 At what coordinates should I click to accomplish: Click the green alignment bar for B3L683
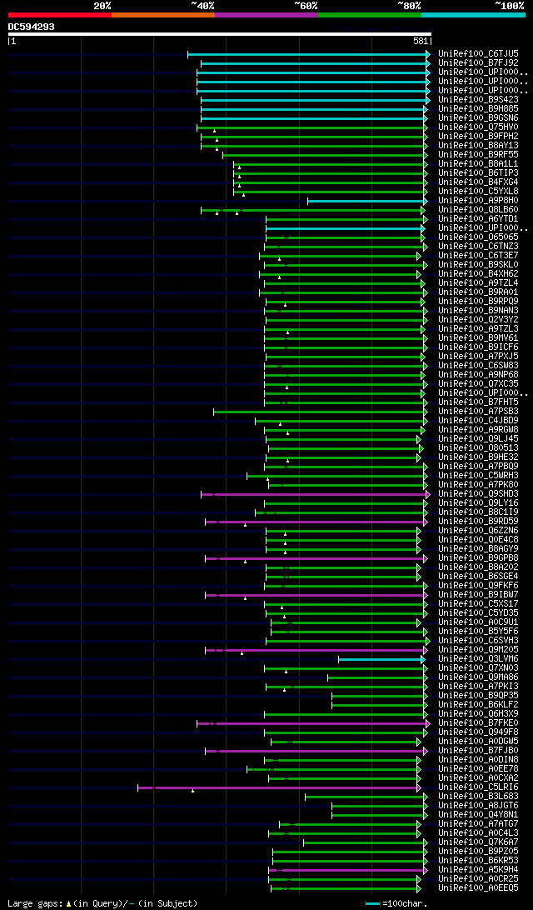click(x=366, y=797)
